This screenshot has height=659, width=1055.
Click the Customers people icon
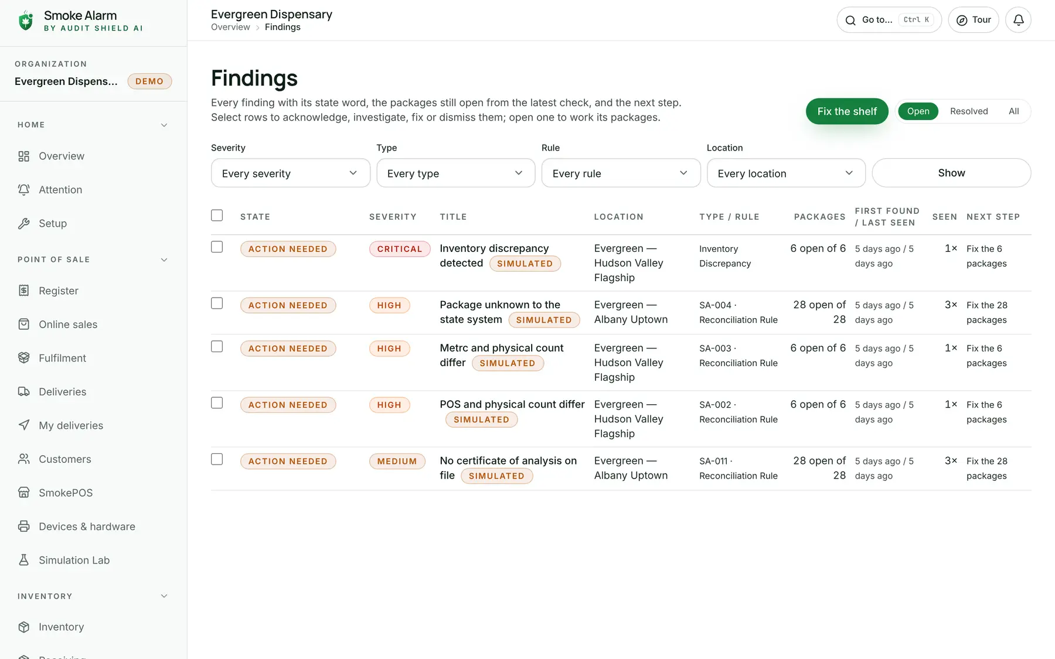click(x=23, y=459)
